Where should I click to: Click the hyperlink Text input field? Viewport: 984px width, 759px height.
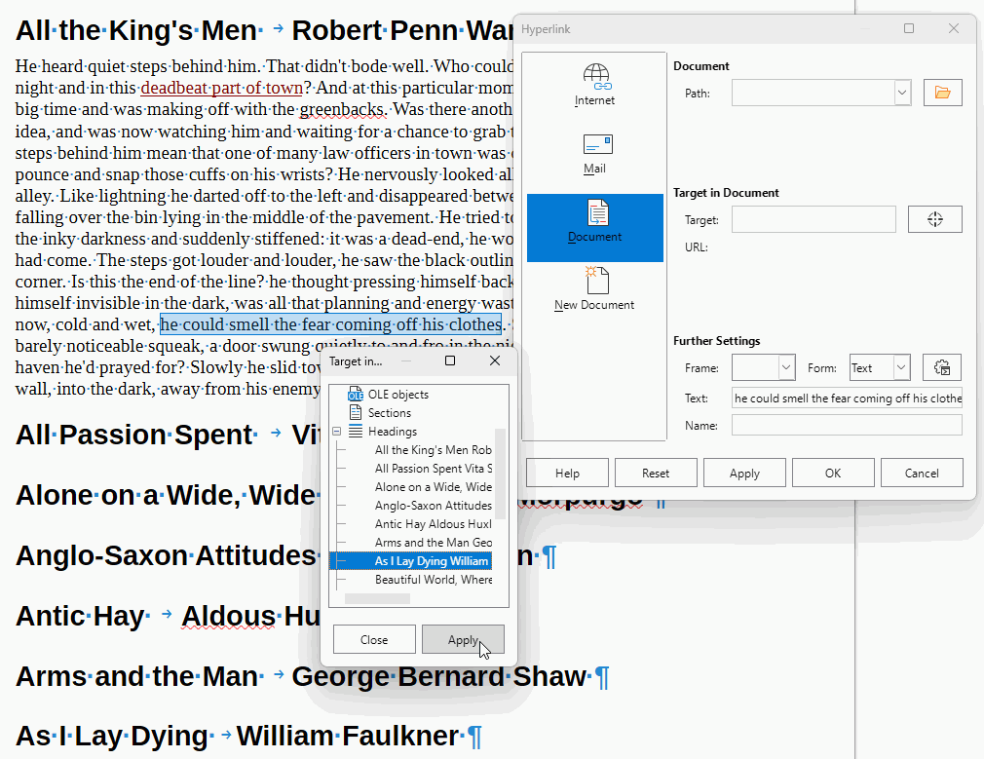pos(847,398)
